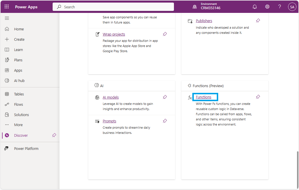Open the settings gear icon

pyautogui.click(x=267, y=7)
